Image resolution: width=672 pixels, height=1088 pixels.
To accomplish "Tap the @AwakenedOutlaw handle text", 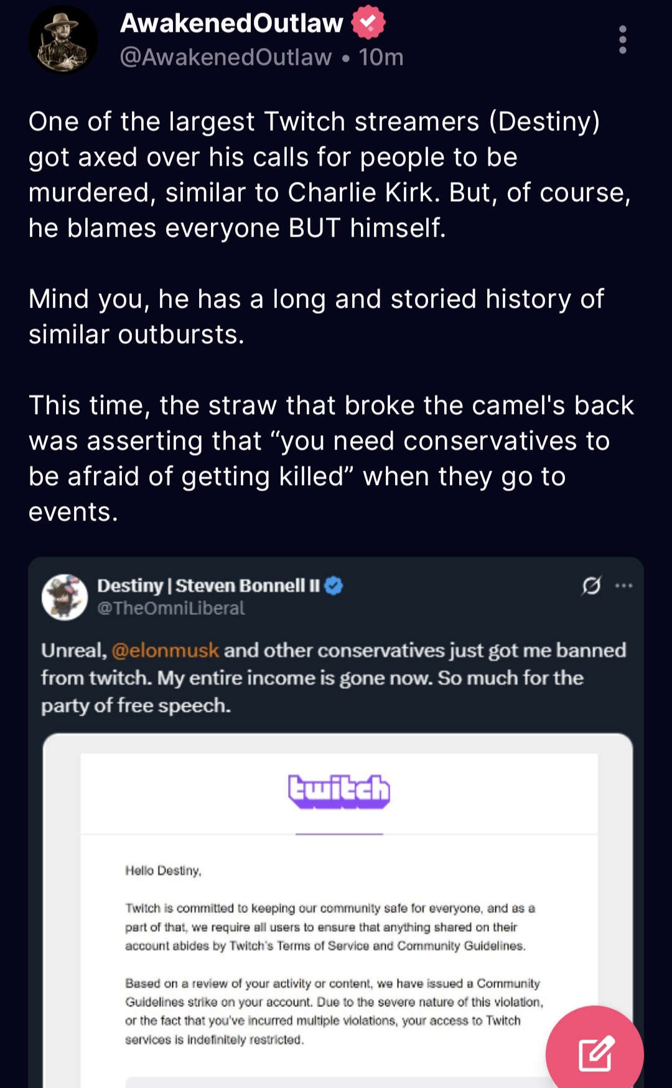I will (x=226, y=57).
